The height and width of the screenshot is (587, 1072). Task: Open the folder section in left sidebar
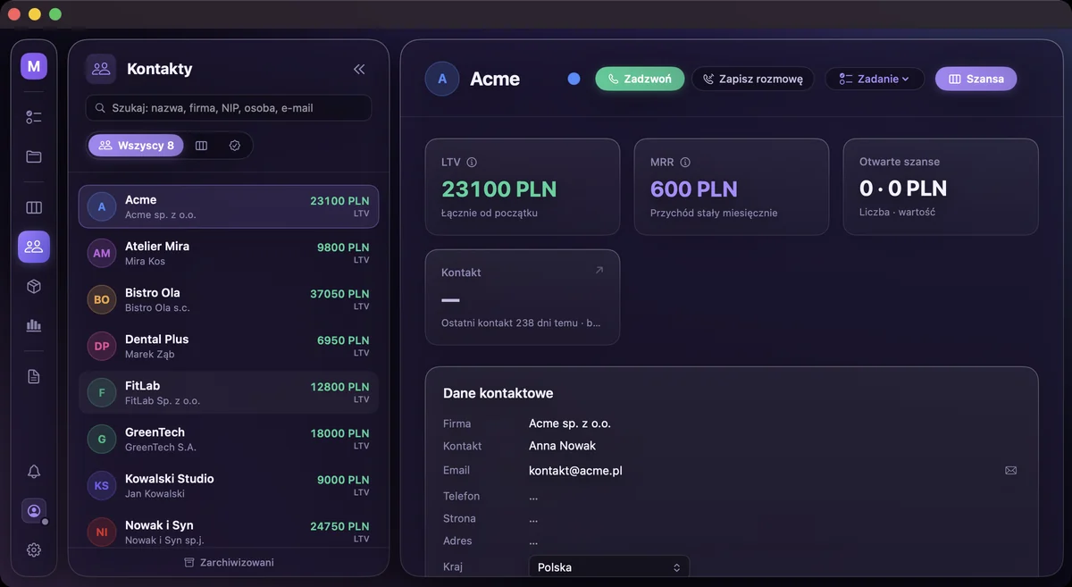(x=34, y=156)
